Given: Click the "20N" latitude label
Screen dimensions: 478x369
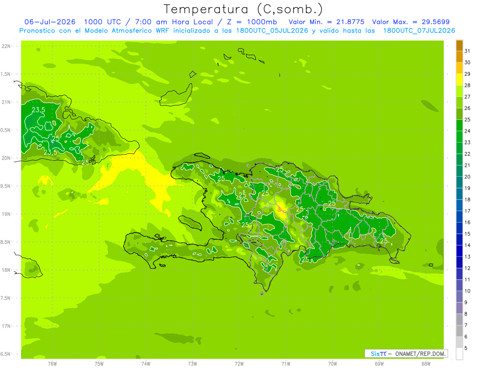Looking at the screenshot, I should [6, 158].
